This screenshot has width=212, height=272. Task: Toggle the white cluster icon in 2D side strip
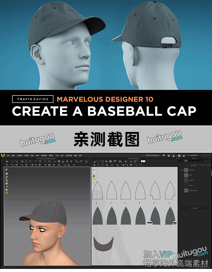(94, 173)
